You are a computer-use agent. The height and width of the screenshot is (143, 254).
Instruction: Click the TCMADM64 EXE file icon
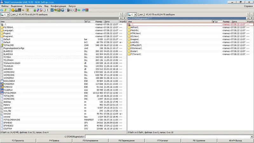(2, 84)
